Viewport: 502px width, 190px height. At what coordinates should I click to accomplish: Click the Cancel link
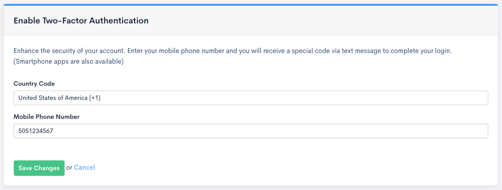[x=84, y=167]
